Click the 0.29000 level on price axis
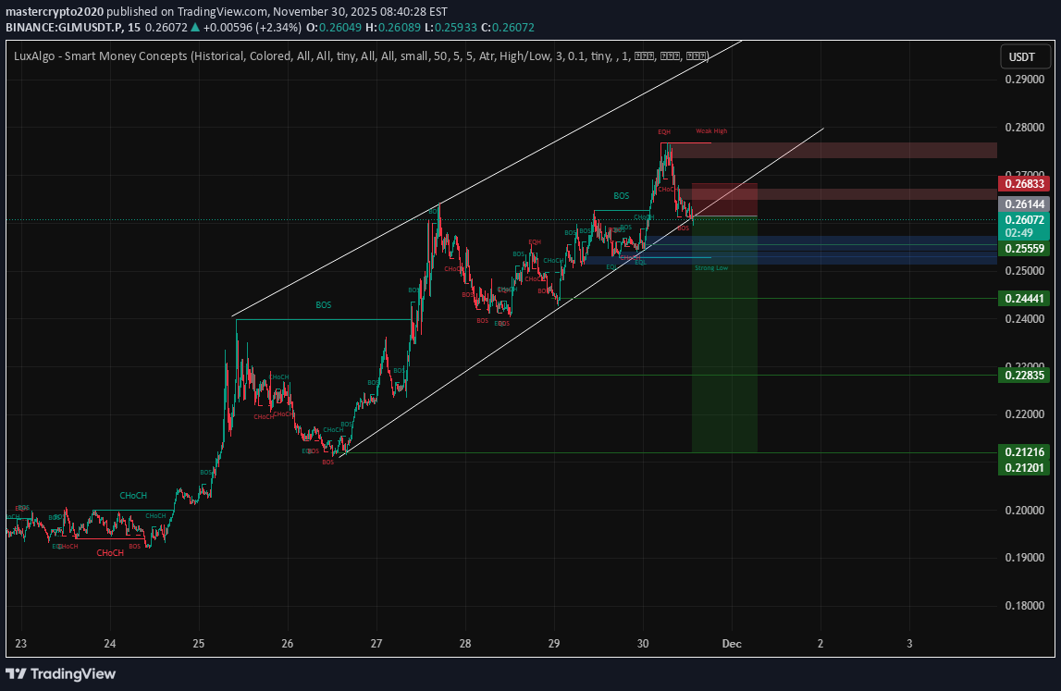This screenshot has height=691, width=1061. coord(1023,80)
